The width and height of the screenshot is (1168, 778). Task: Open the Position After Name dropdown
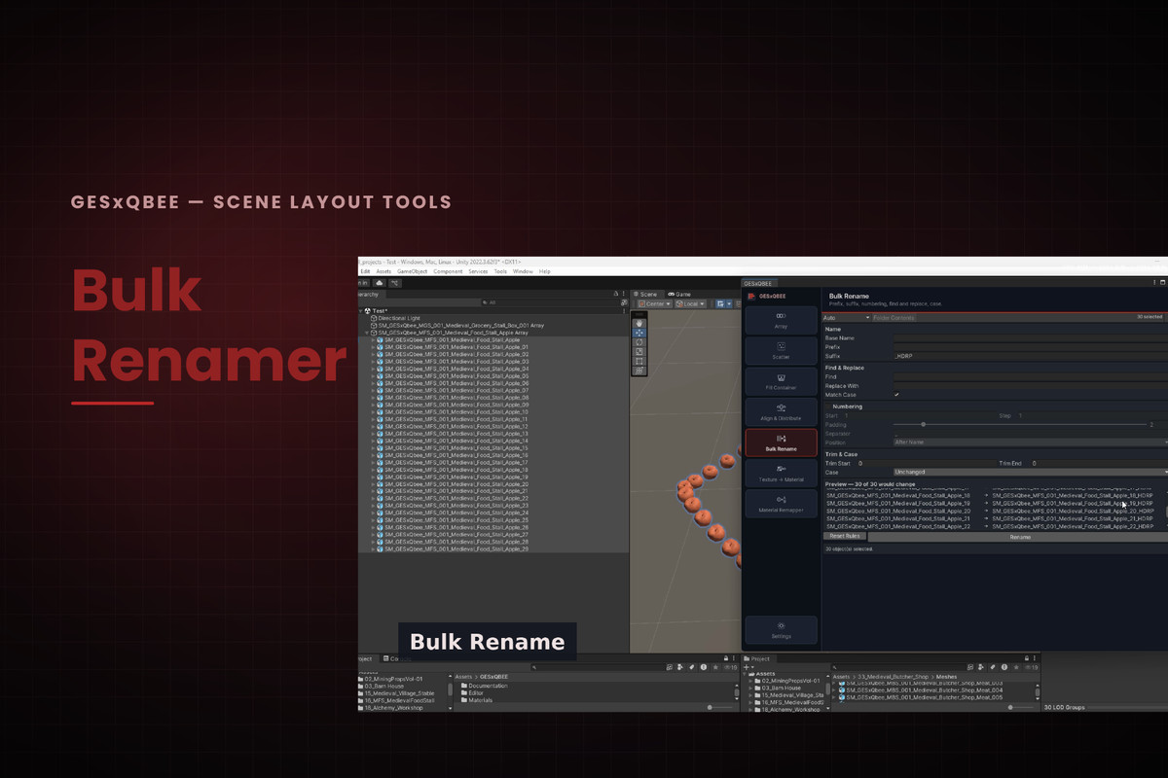pos(1030,442)
